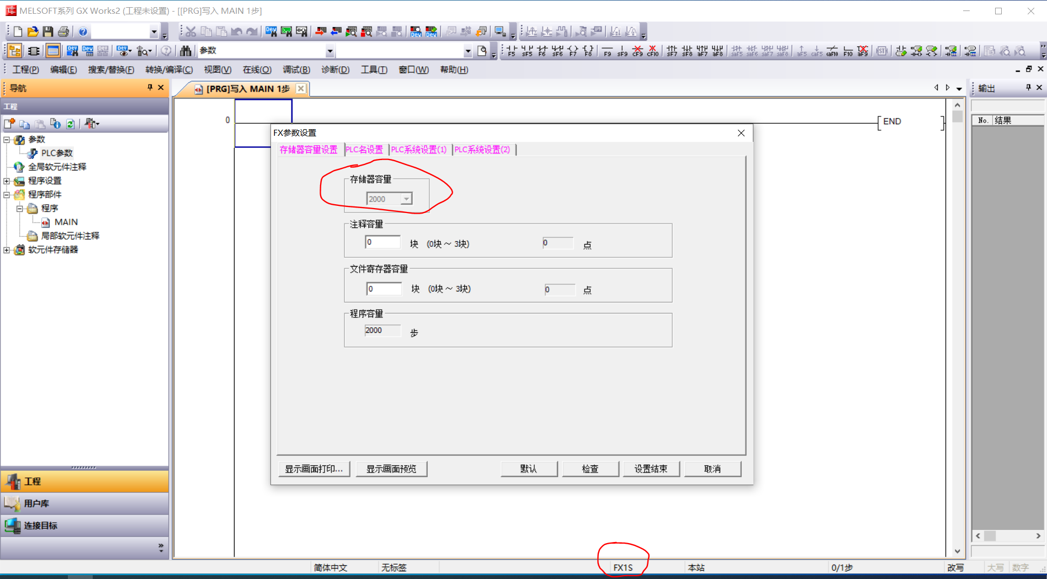Insert coil with the F7 ladder icon
The height and width of the screenshot is (579, 1047).
573,51
